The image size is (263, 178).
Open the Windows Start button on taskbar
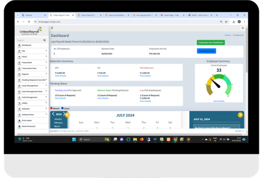74,139
